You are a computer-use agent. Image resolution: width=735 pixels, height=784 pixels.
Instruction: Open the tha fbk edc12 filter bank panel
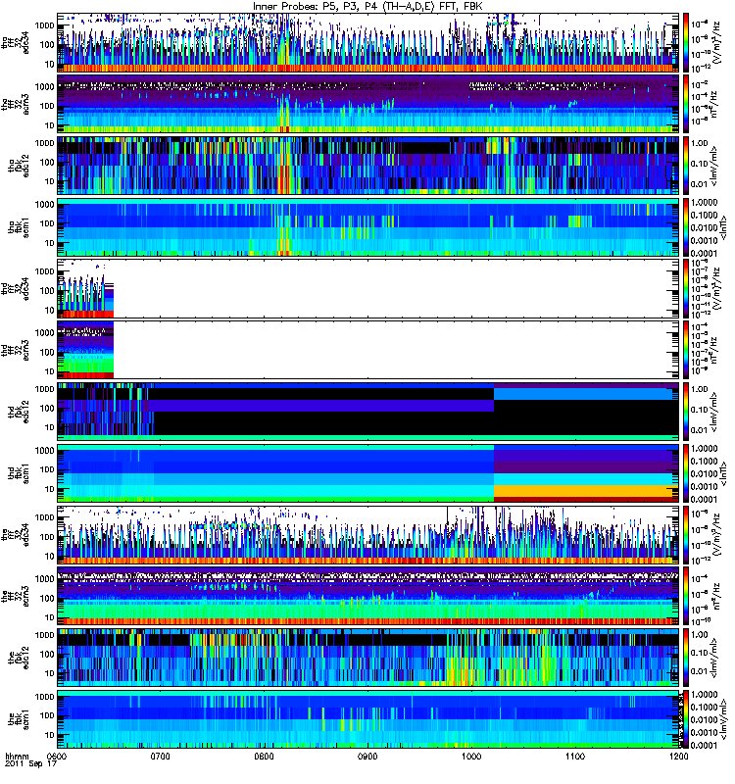coord(367,166)
